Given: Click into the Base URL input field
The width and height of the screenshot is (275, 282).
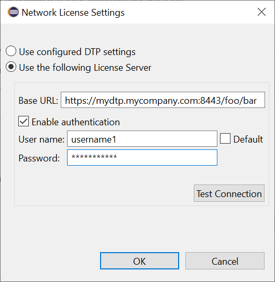Looking at the screenshot, I should tap(163, 100).
